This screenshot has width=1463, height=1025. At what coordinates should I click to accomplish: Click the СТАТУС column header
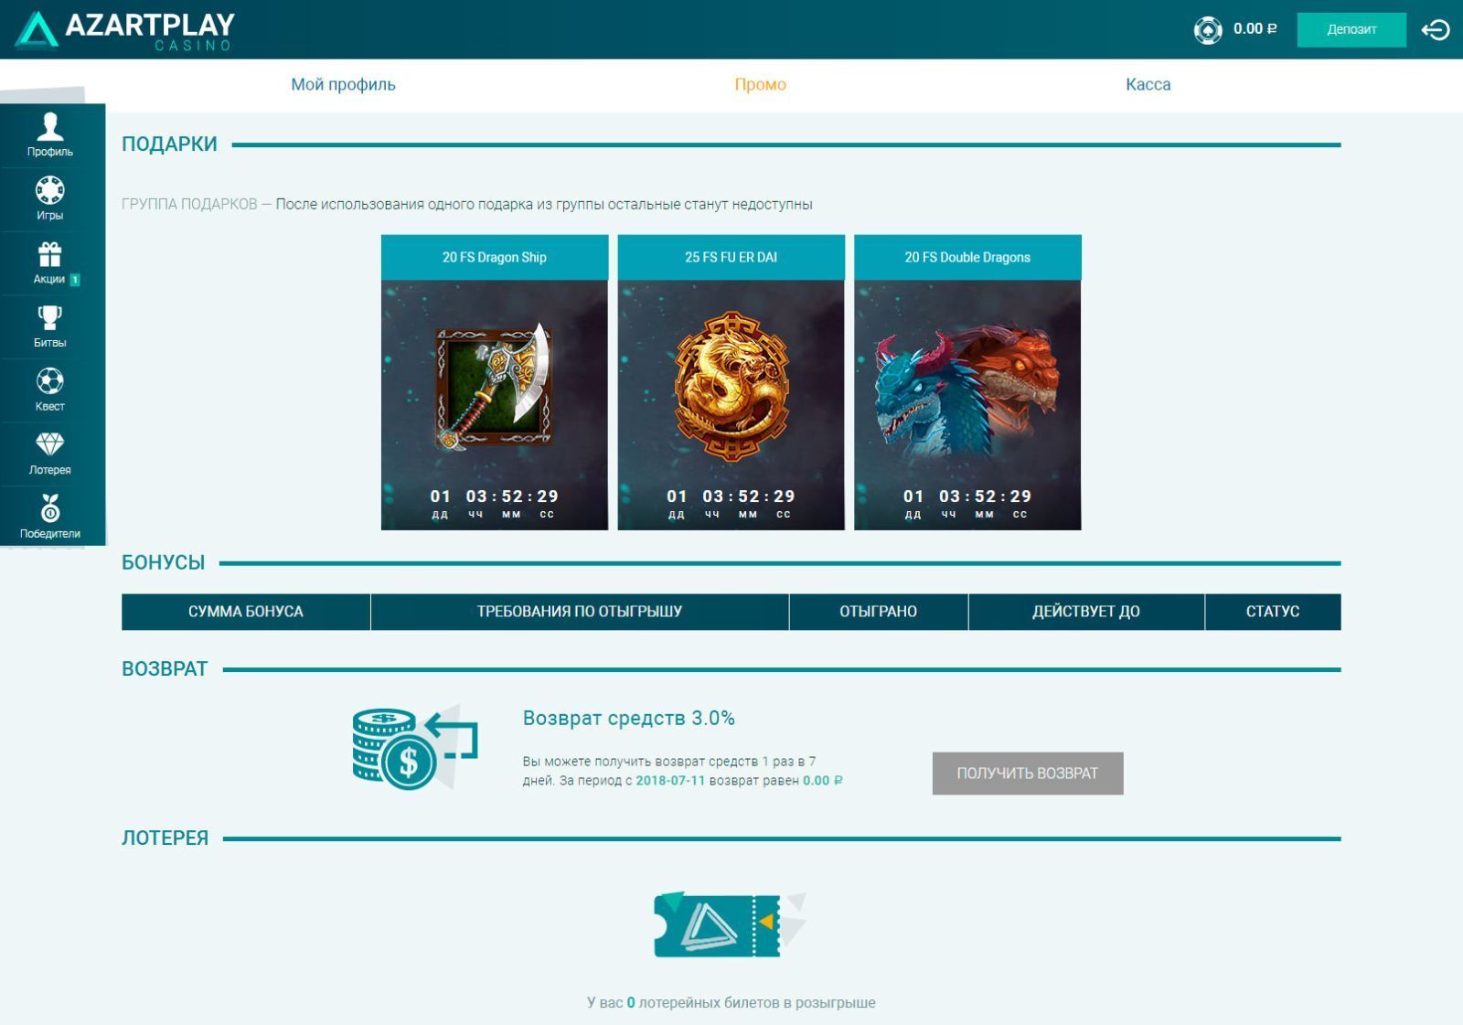[1273, 612]
